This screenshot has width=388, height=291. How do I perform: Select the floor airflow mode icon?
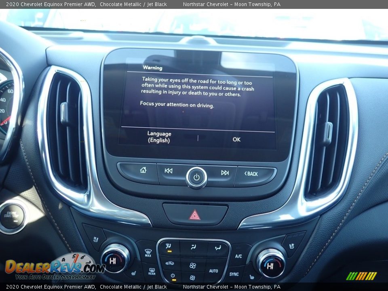pyautogui.click(x=219, y=247)
